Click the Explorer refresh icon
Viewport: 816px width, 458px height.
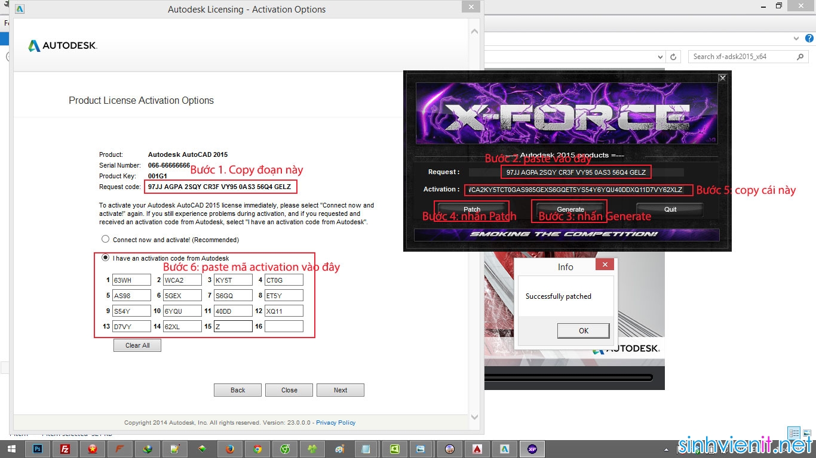pos(674,57)
